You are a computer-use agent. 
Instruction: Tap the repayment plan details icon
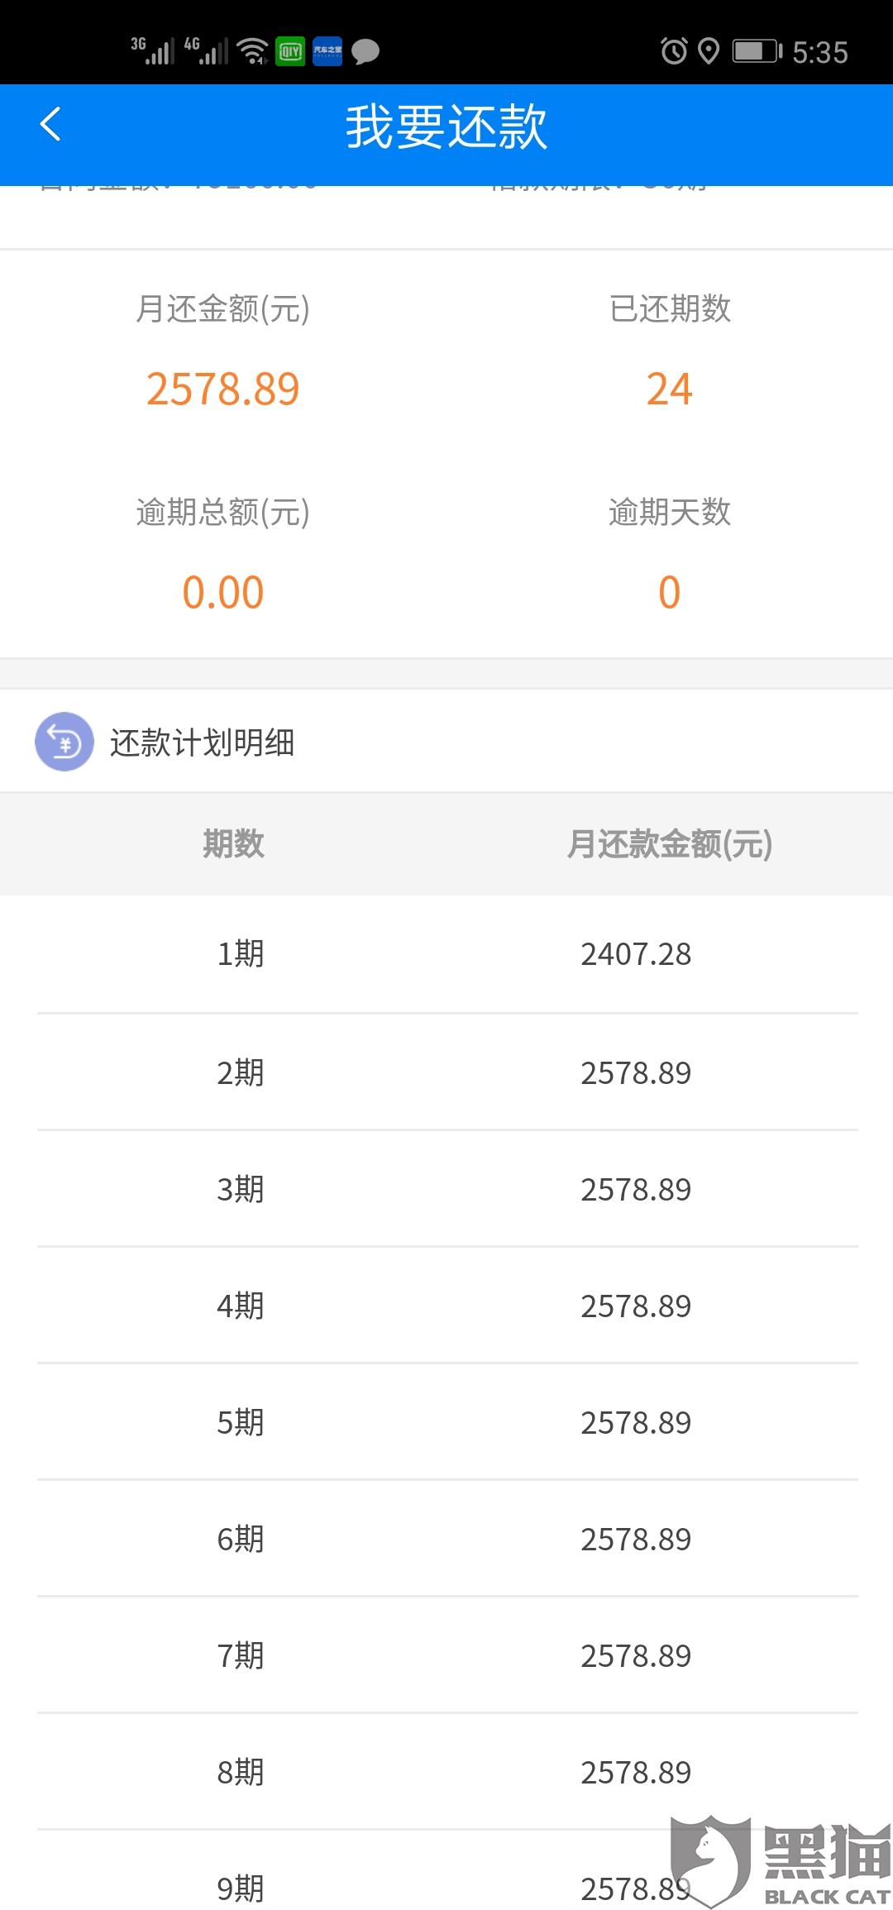[x=64, y=742]
